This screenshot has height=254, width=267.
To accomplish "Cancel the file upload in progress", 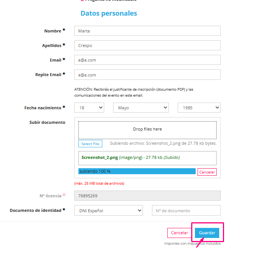I will [x=207, y=172].
